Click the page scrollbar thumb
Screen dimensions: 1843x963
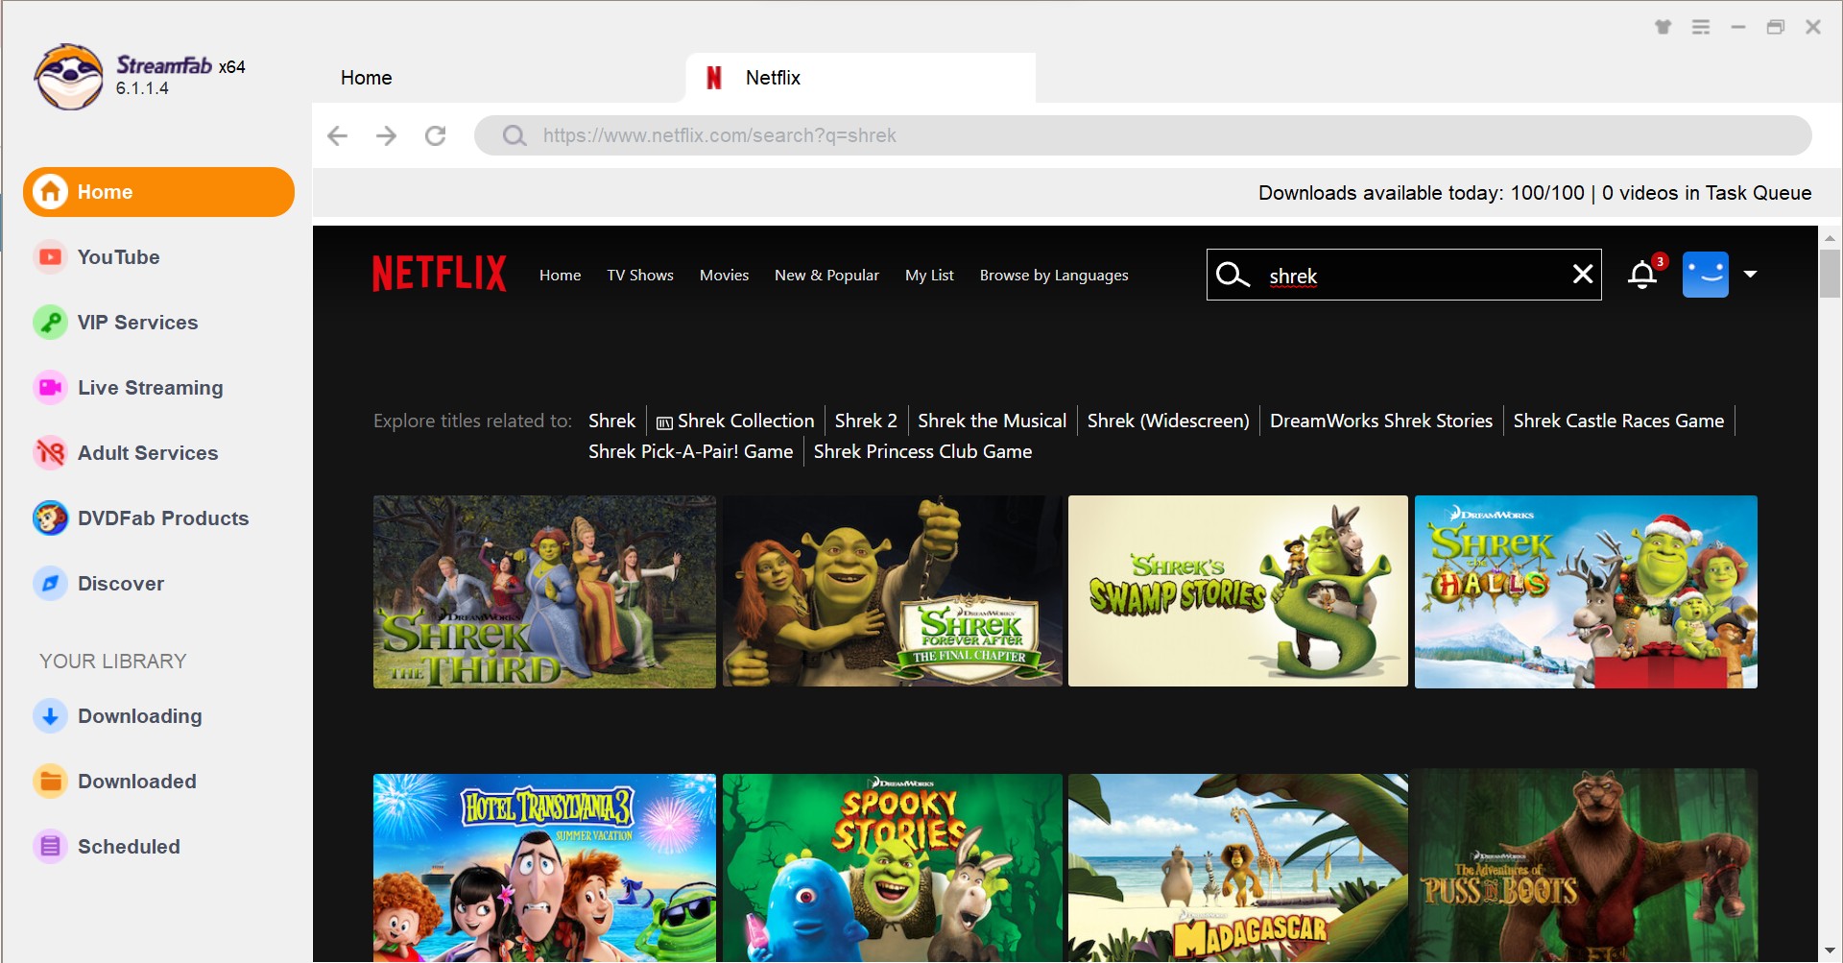(1830, 274)
